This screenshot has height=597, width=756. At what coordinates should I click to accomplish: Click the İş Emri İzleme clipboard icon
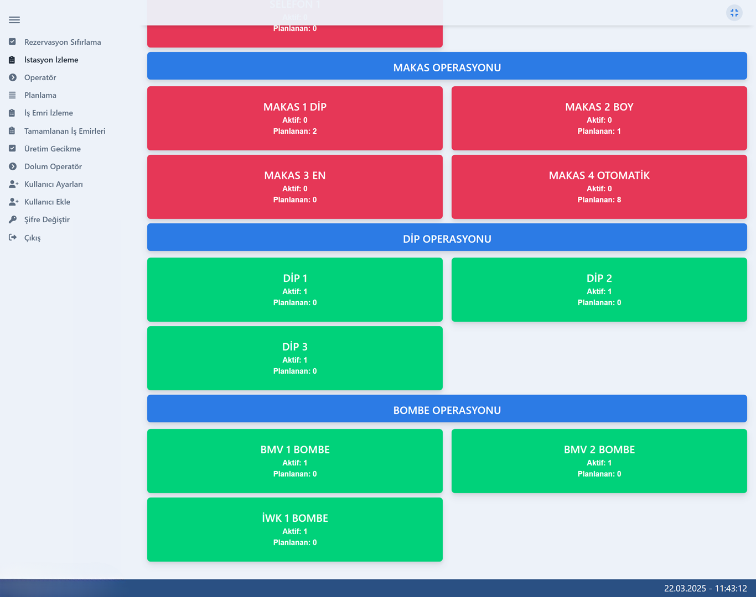pyautogui.click(x=12, y=113)
